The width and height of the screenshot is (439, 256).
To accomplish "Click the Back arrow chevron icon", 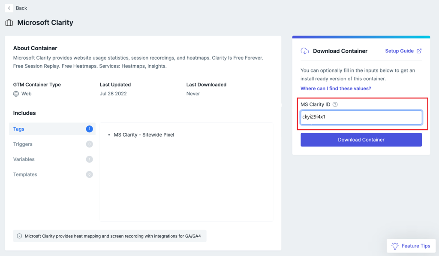I will point(9,8).
